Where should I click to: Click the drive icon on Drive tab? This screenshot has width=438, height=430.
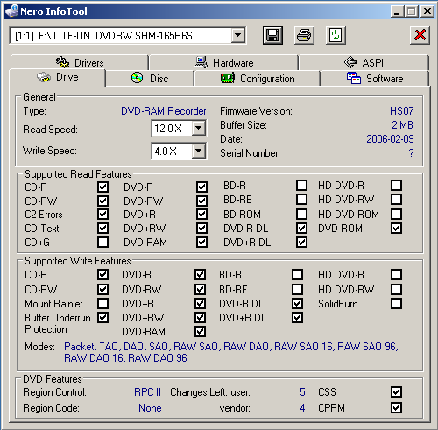pos(44,77)
